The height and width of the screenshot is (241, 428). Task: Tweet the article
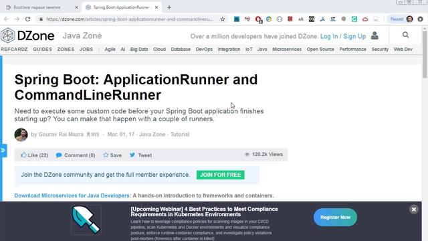140,155
